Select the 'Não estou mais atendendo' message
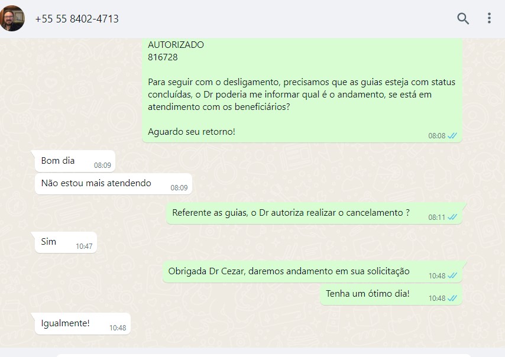Viewport: 505px width, 357px height. [114, 184]
